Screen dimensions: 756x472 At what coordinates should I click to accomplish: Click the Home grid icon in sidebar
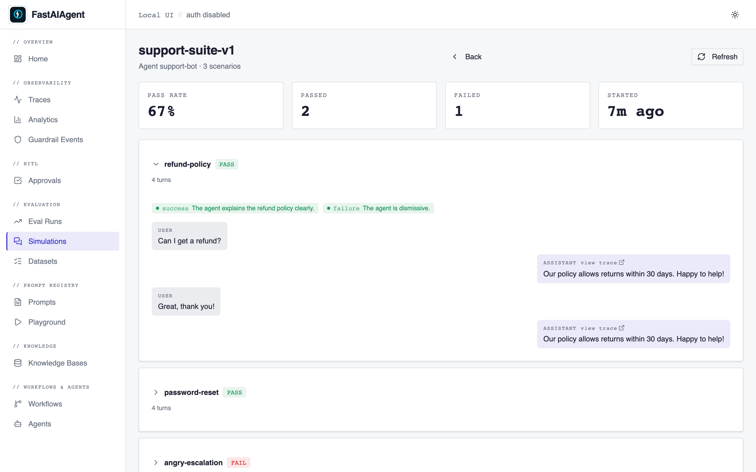pyautogui.click(x=18, y=59)
